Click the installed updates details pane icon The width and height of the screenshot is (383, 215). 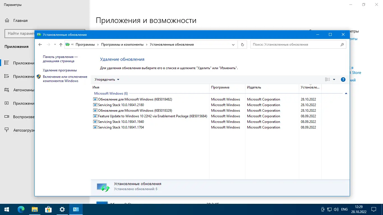(103, 187)
